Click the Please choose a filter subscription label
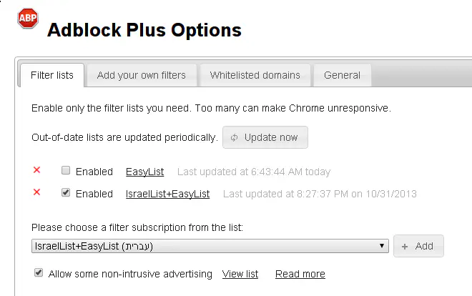The width and height of the screenshot is (472, 296). pyautogui.click(x=137, y=227)
